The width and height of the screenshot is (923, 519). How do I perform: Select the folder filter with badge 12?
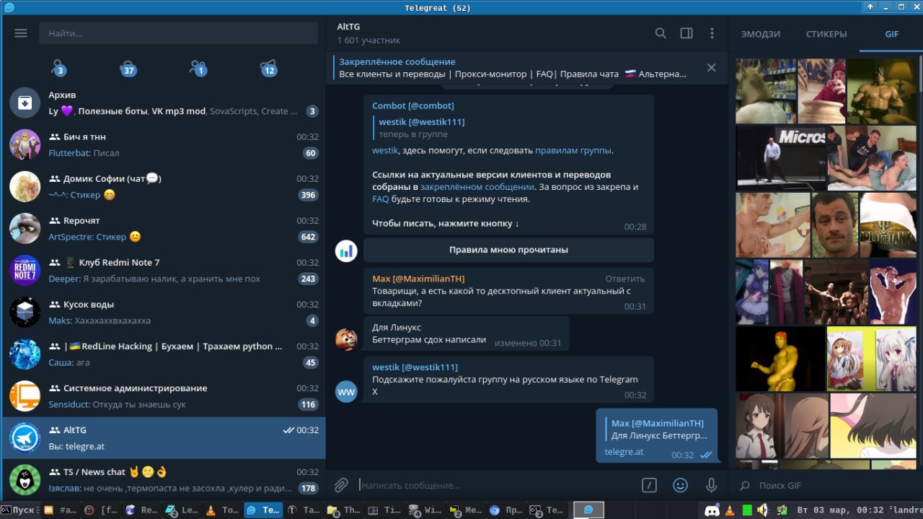(268, 68)
